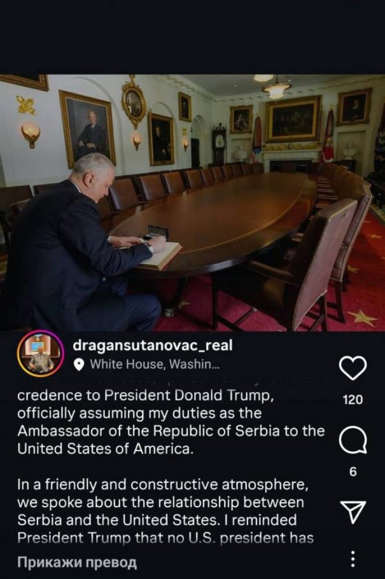
Task: Share the post with the paper plane icon
Action: [353, 512]
